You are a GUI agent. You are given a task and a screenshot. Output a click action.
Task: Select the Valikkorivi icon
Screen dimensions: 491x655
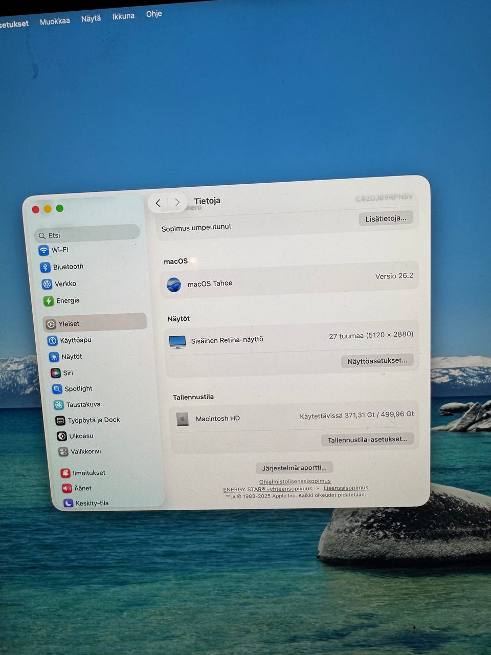pos(63,452)
